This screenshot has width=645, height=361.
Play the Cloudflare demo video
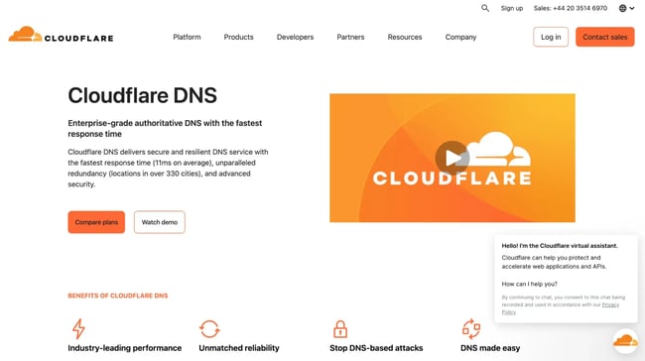[452, 158]
